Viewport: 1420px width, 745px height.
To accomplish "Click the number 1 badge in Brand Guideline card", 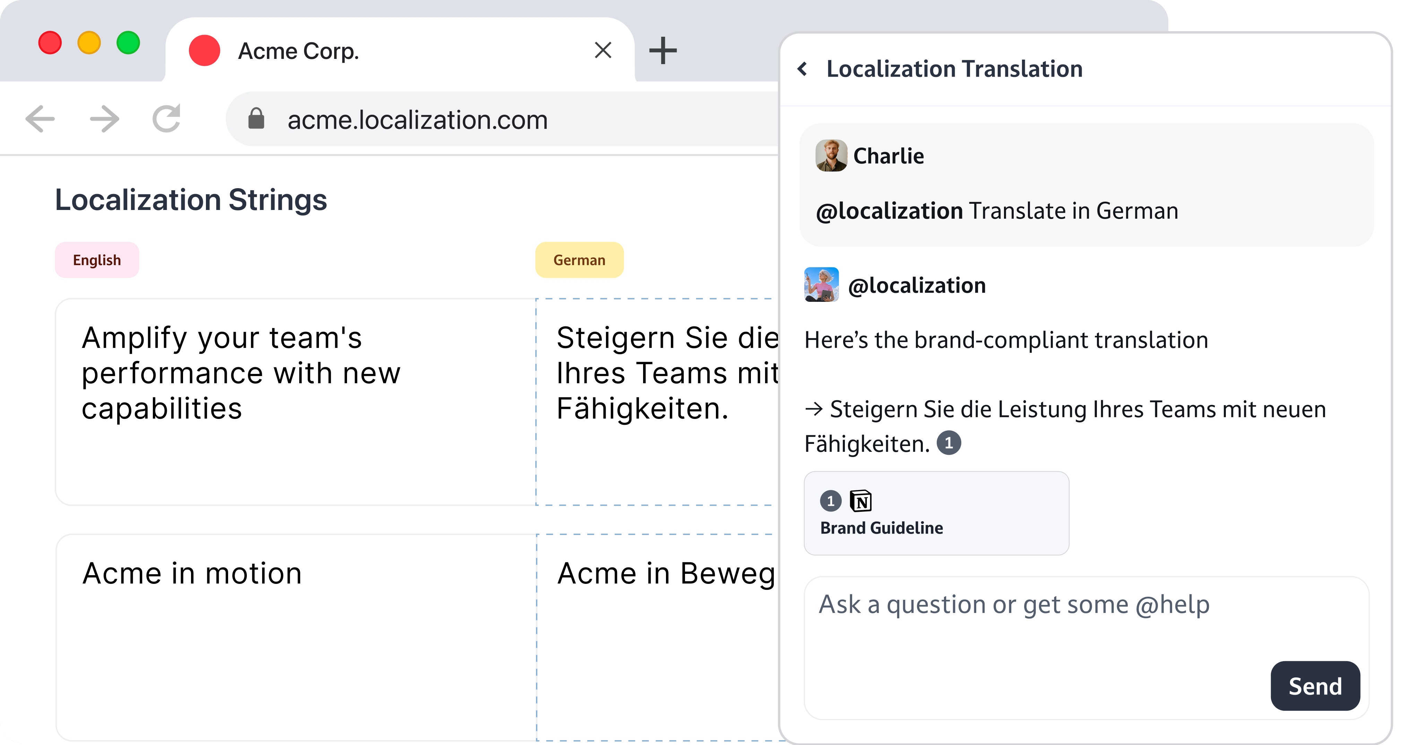I will (831, 501).
